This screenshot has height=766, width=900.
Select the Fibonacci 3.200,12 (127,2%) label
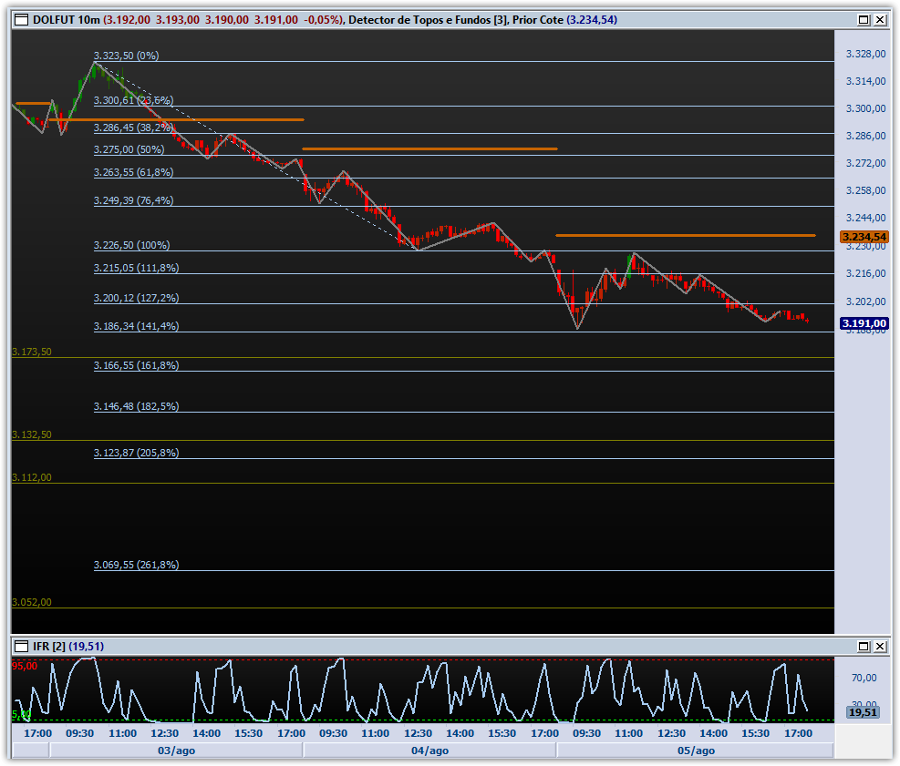[137, 298]
